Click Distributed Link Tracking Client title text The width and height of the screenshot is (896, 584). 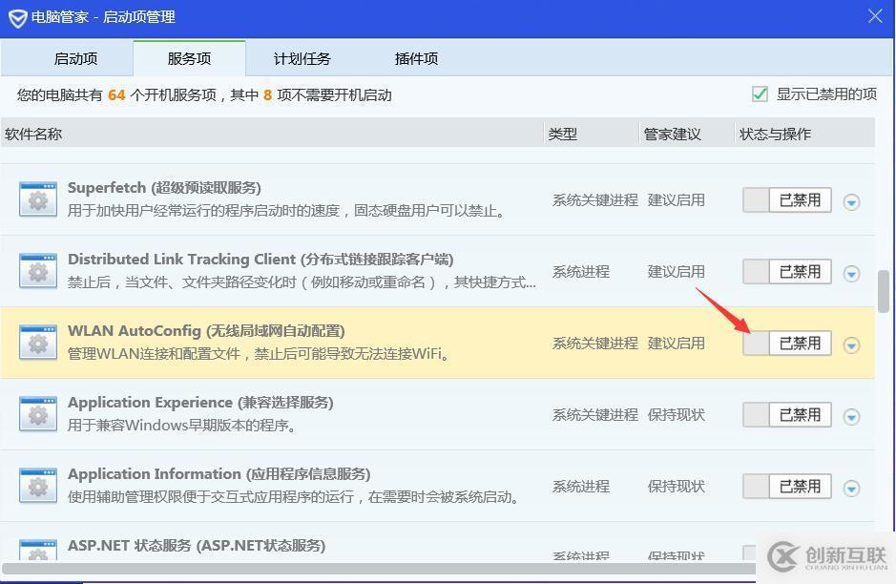(x=260, y=259)
